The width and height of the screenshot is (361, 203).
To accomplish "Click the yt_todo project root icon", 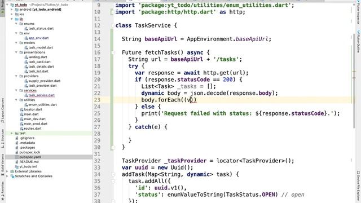I will (x=12, y=5).
